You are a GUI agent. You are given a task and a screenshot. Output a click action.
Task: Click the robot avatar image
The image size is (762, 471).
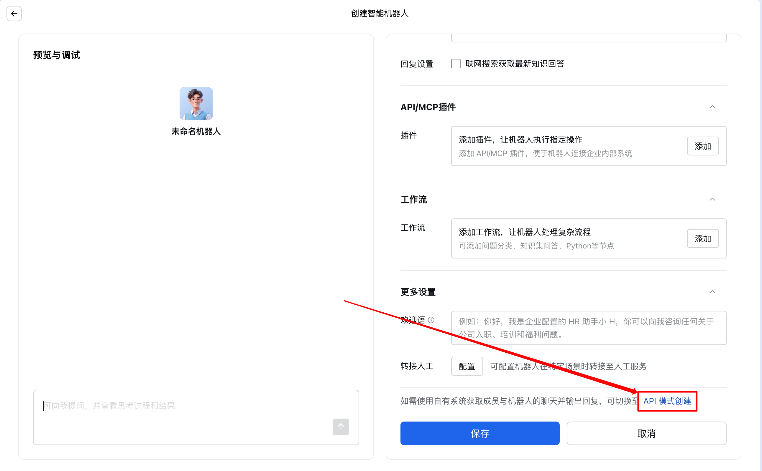(196, 103)
